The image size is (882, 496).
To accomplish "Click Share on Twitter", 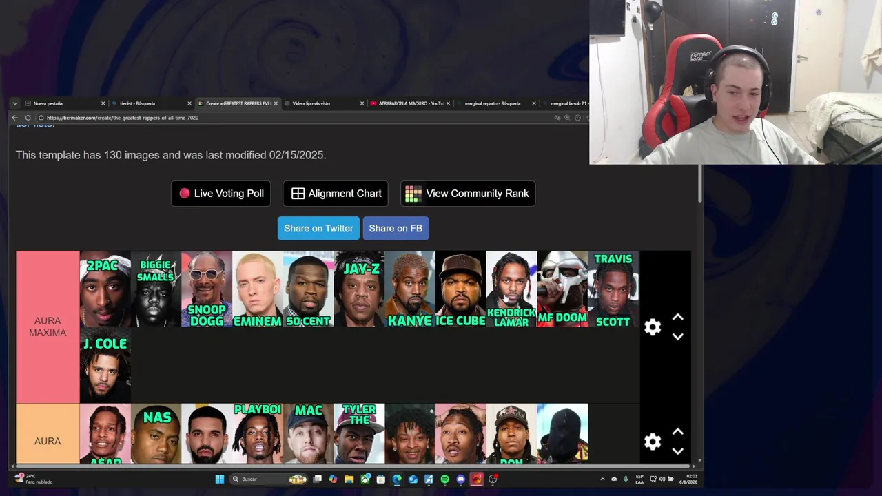I will tap(318, 228).
